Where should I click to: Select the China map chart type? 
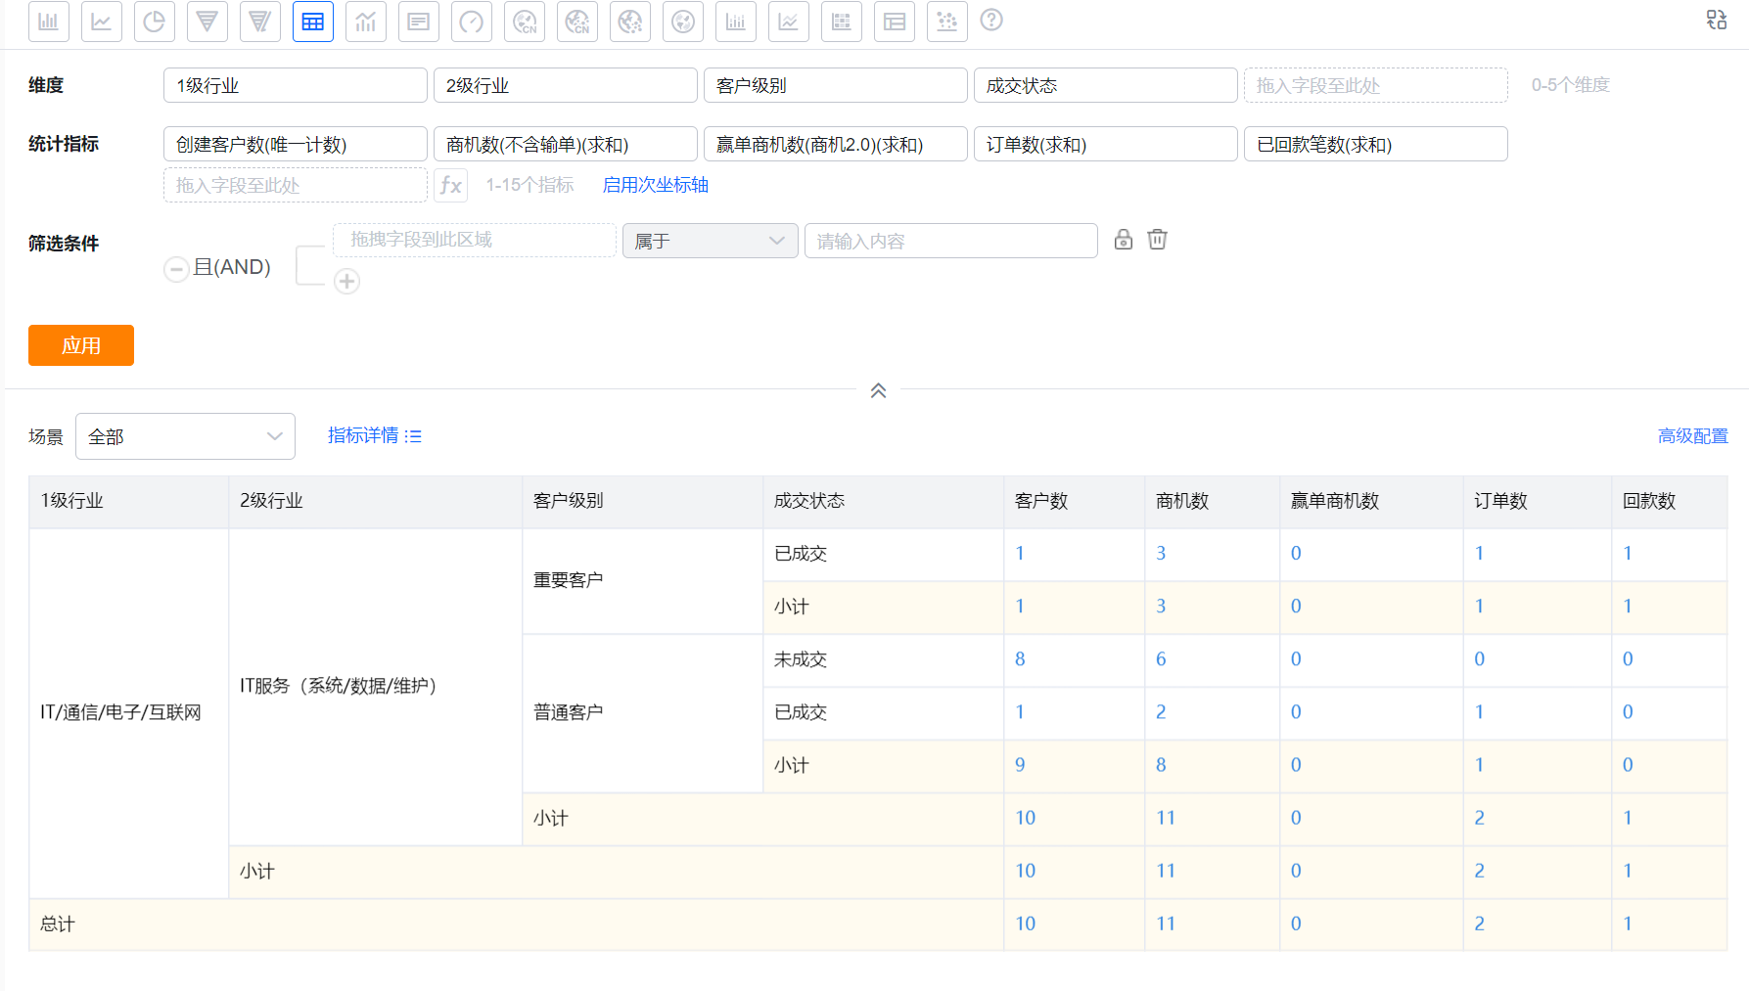click(x=525, y=21)
